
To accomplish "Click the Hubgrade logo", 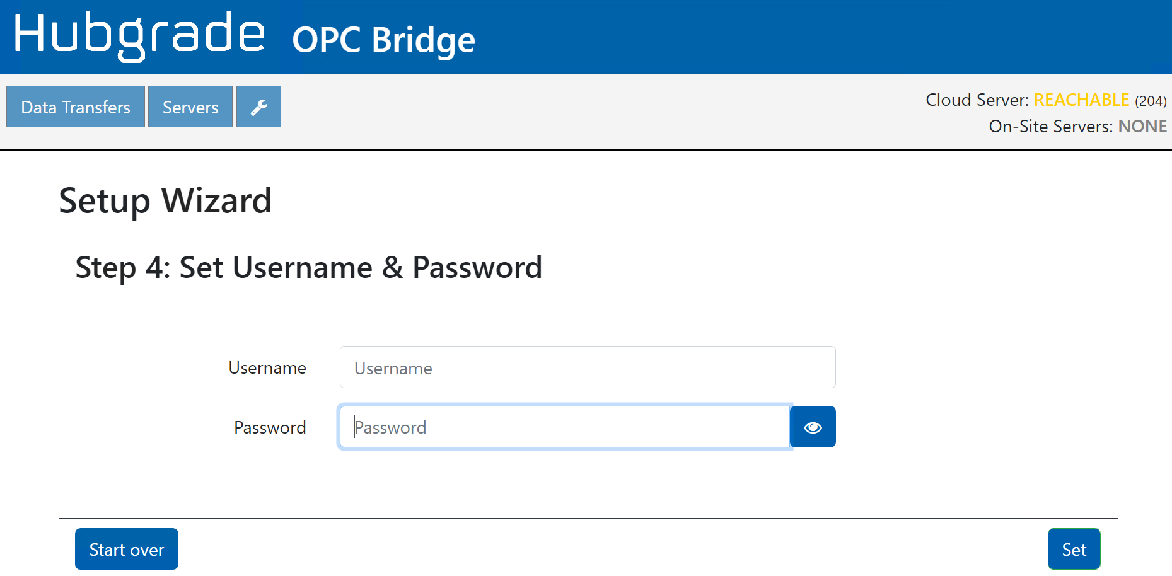I will [139, 35].
